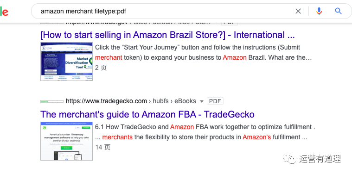Click the green SEO bar before tradegecko URL
Image resolution: width=352 pixels, height=174 pixels.
pyautogui.click(x=52, y=102)
